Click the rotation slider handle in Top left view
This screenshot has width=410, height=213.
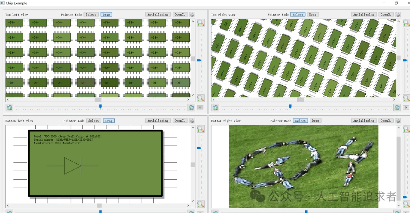point(100,106)
